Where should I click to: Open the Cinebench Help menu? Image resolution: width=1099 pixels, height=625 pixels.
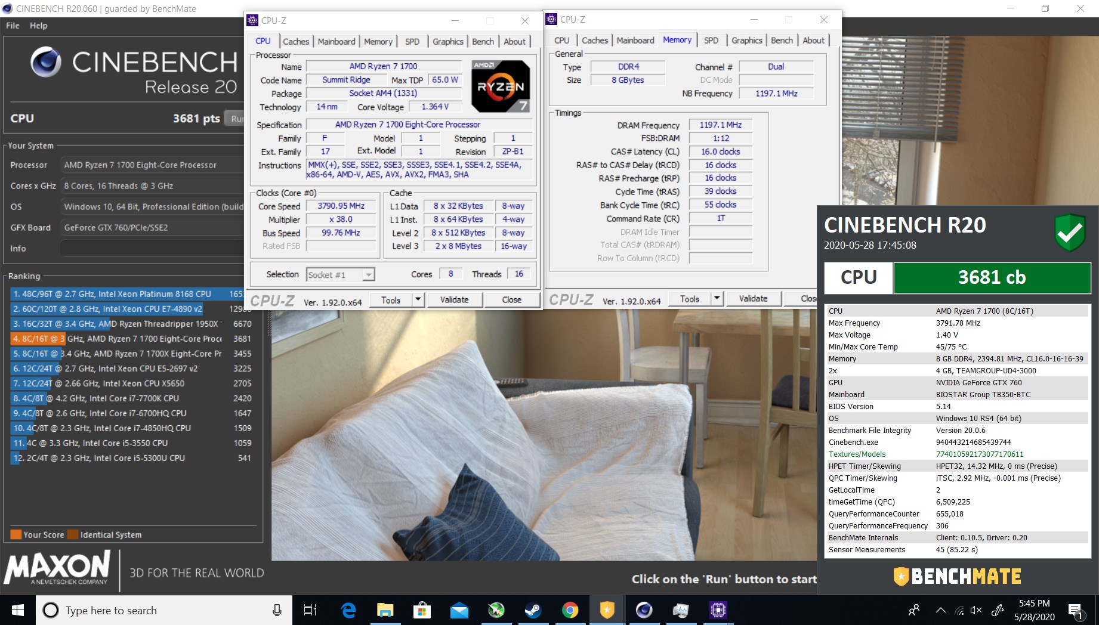pos(39,26)
